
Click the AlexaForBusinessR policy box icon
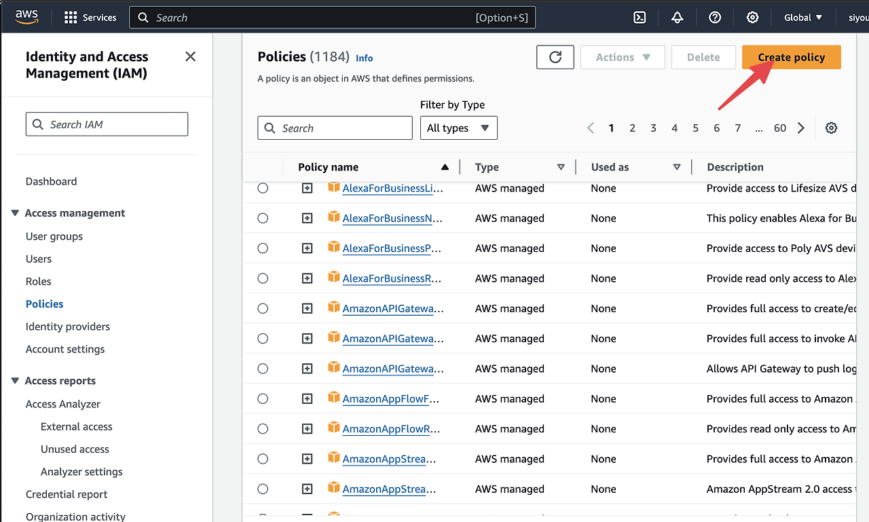[333, 277]
